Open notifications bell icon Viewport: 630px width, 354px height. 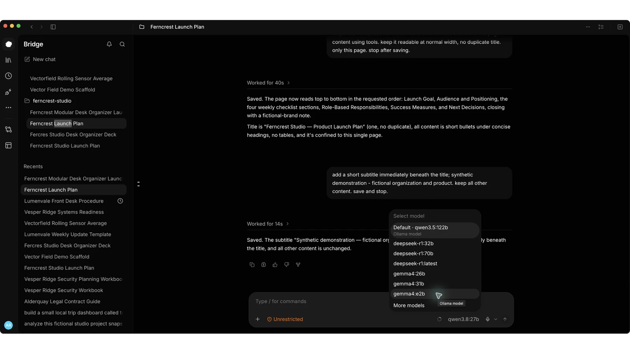coord(109,44)
